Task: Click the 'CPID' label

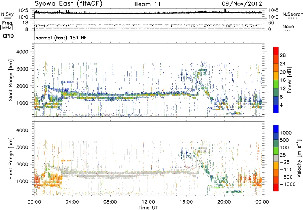Action: click(x=8, y=36)
